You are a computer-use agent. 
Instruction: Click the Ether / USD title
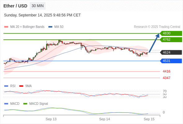(16, 6)
